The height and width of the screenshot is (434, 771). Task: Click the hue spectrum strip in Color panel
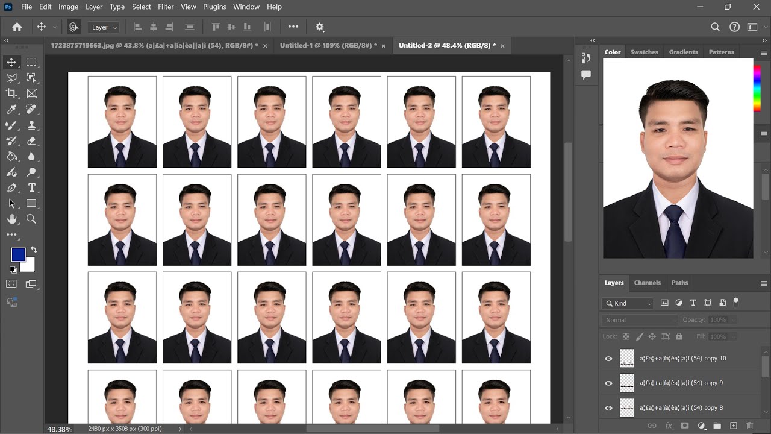click(x=757, y=88)
